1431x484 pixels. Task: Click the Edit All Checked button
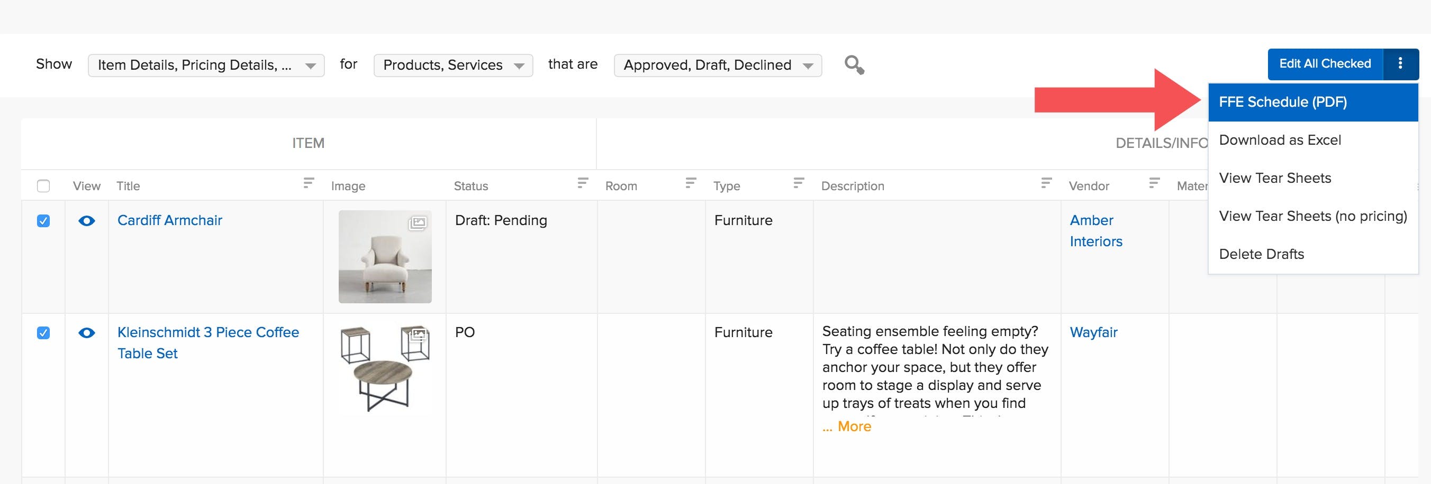1324,63
